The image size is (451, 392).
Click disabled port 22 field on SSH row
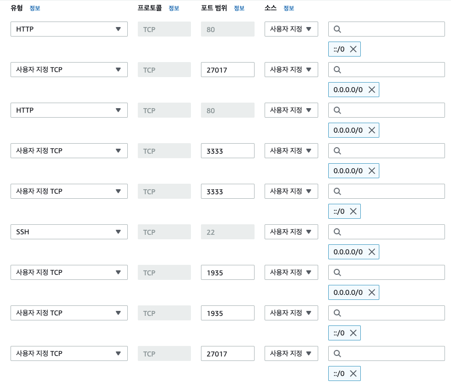tap(228, 232)
